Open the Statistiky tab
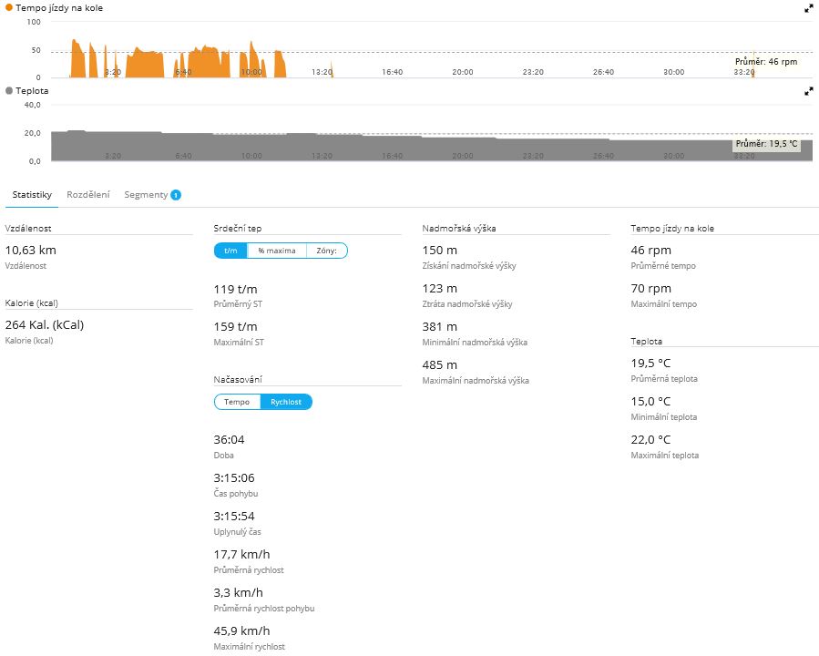Image resolution: width=819 pixels, height=656 pixels. click(x=32, y=195)
